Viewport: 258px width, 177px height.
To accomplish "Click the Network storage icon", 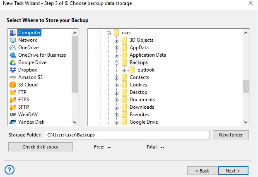I will click(13, 40).
